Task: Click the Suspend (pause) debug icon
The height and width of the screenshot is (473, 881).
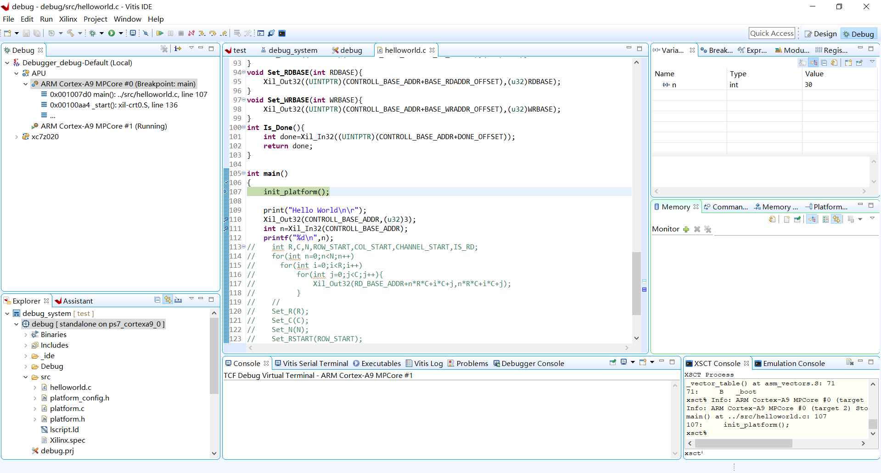Action: [171, 33]
